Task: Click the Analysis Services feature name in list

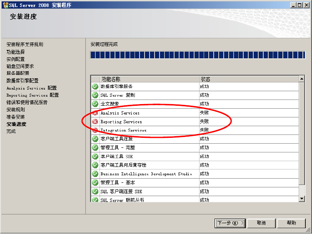Action: (120, 113)
